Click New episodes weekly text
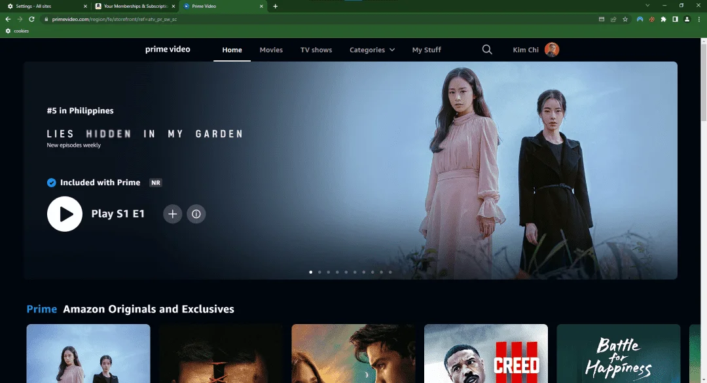Viewport: 707px width, 383px height. pos(74,145)
